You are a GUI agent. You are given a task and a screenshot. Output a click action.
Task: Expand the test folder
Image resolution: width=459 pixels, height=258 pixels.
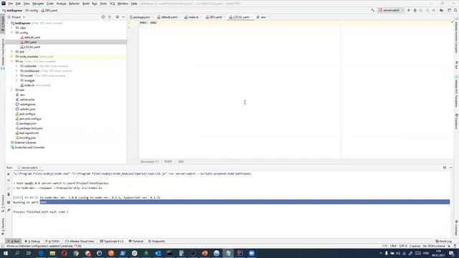(12, 90)
